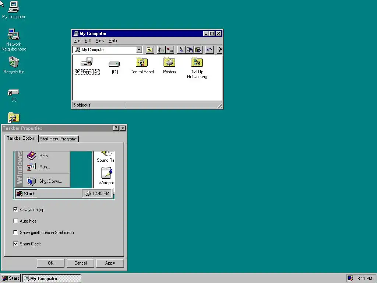
Task: Click the Up One Level toolbar button
Action: [x=150, y=50]
